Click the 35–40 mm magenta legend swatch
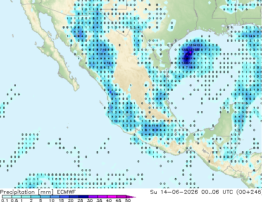The height and width of the screenshot is (202, 262). 102,197
